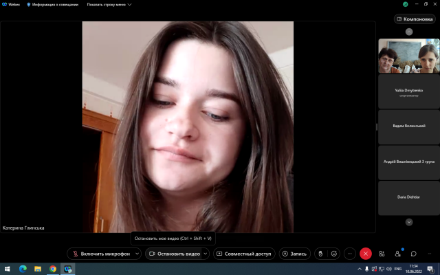Image resolution: width=440 pixels, height=275 pixels.
Task: Open the reactions emoji picker
Action: 334,254
